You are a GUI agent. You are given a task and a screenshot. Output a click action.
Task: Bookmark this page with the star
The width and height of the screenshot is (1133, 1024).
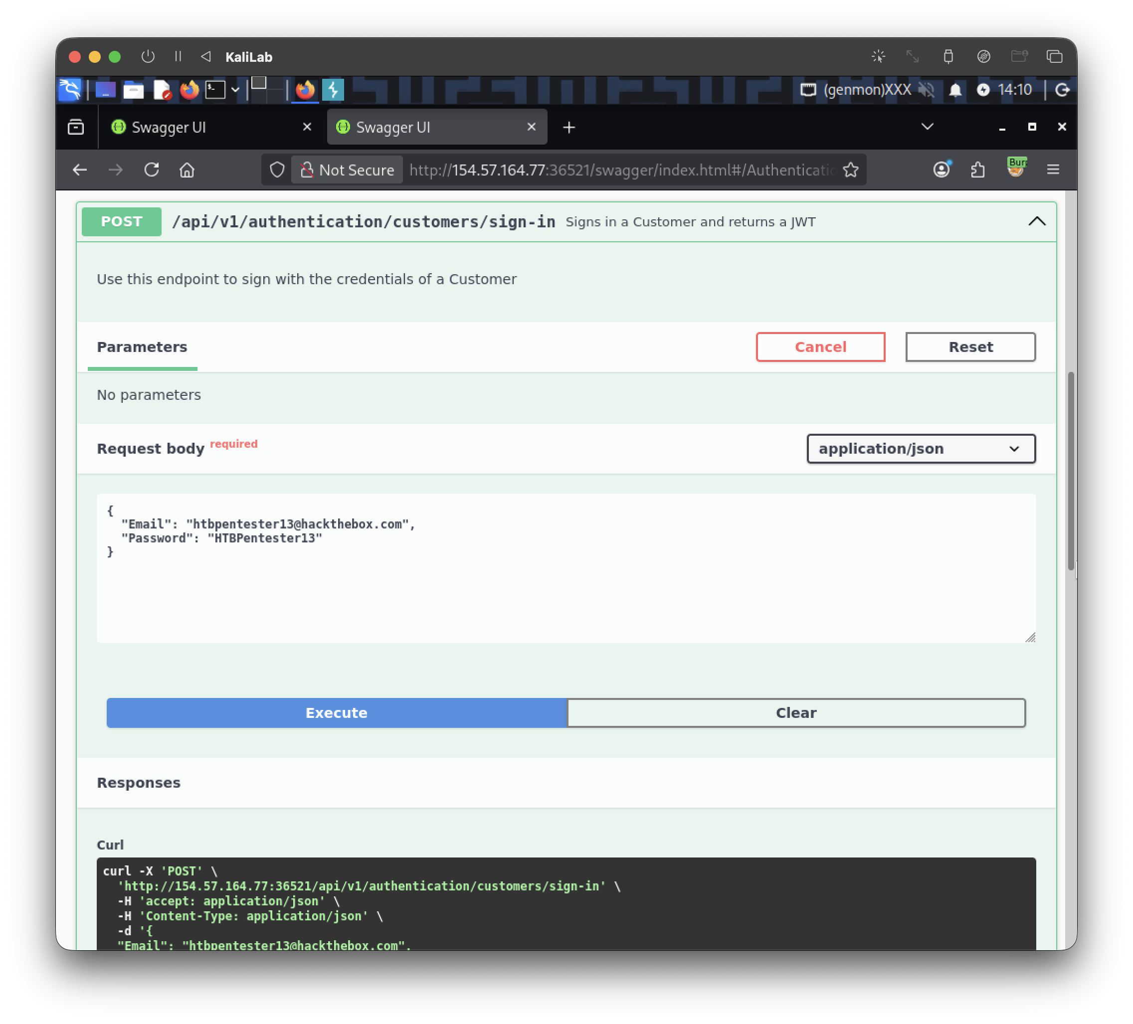pos(850,170)
